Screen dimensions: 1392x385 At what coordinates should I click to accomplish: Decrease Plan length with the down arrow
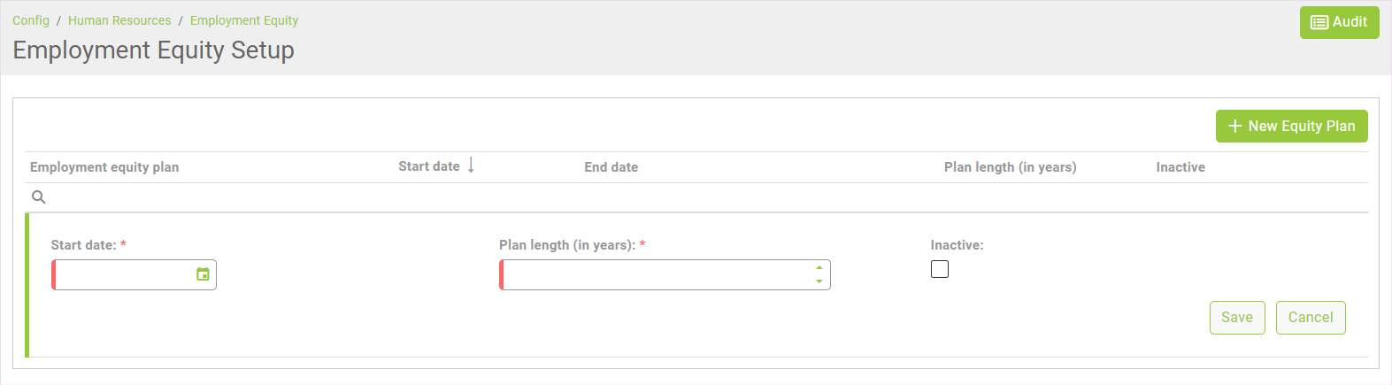(x=819, y=281)
